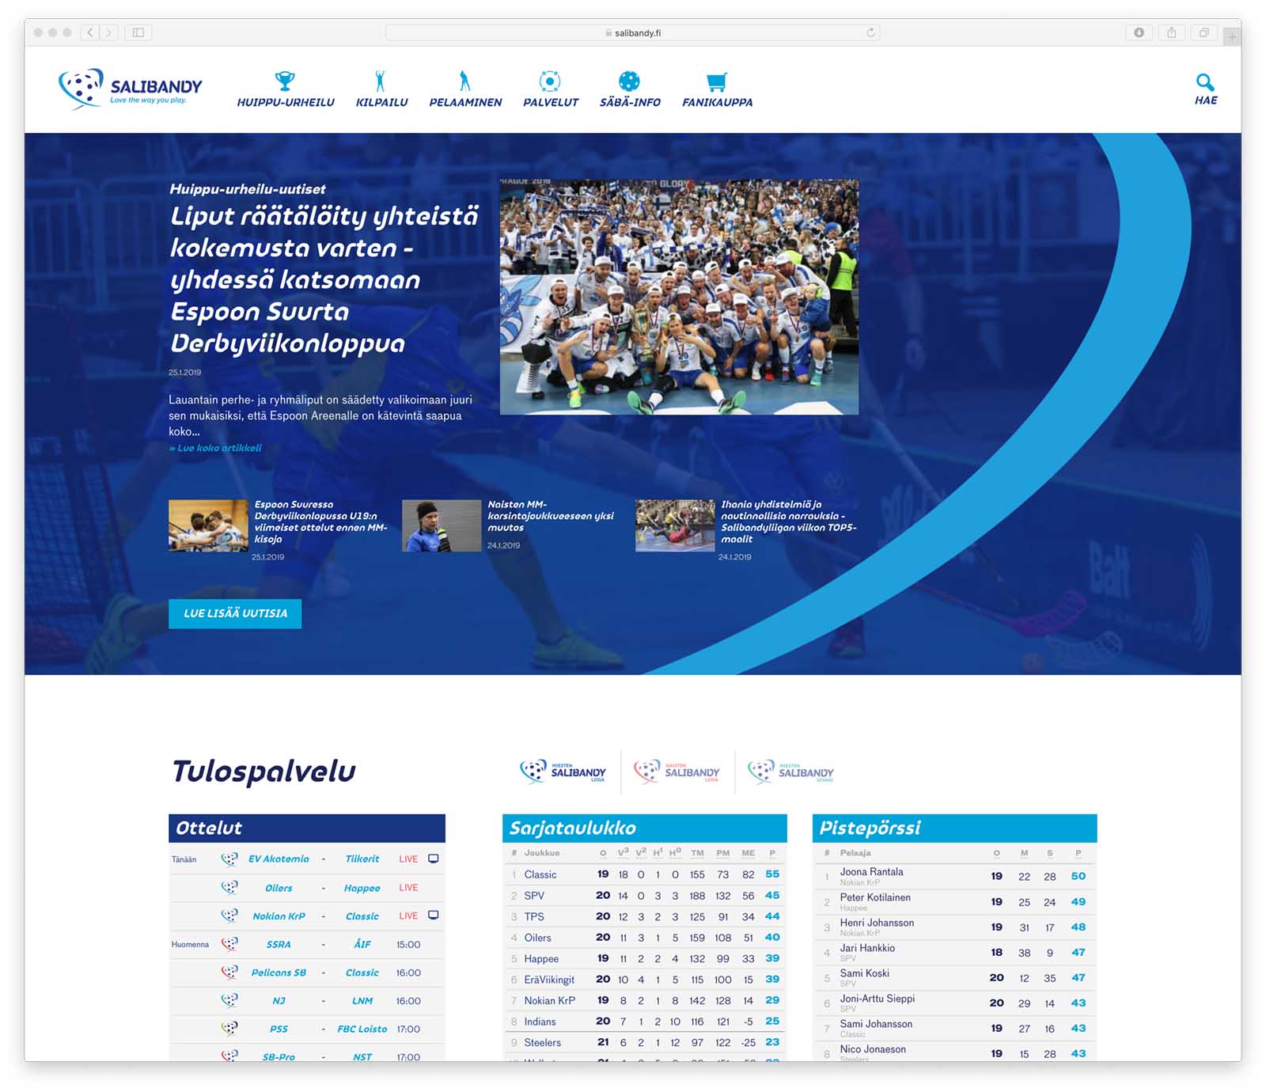Click league icon beside EV Akatemia match
Screen dimensions: 1266x1092
click(x=229, y=859)
